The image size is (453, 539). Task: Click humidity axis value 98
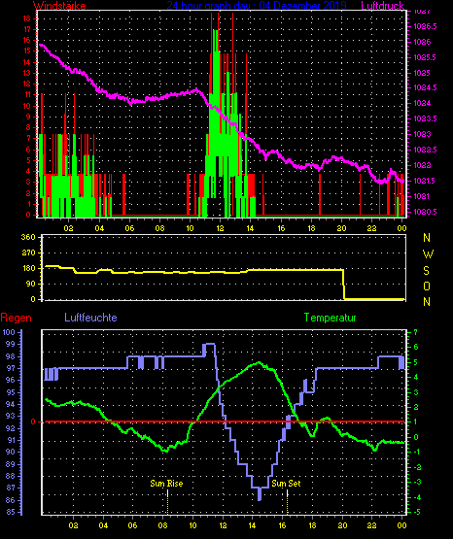coord(11,356)
